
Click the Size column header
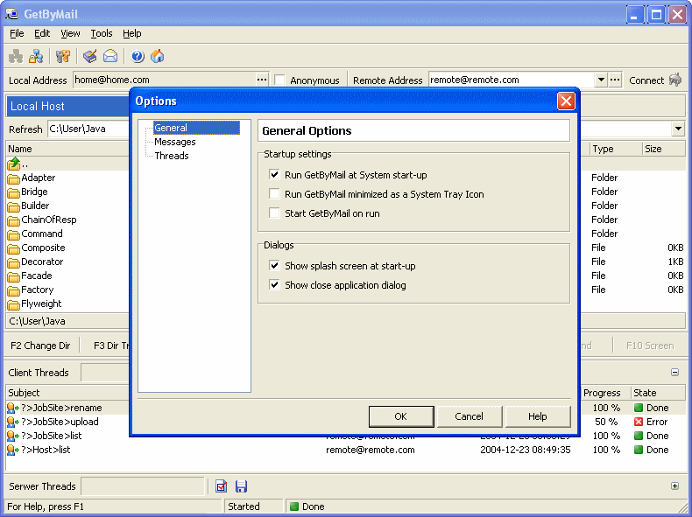664,149
